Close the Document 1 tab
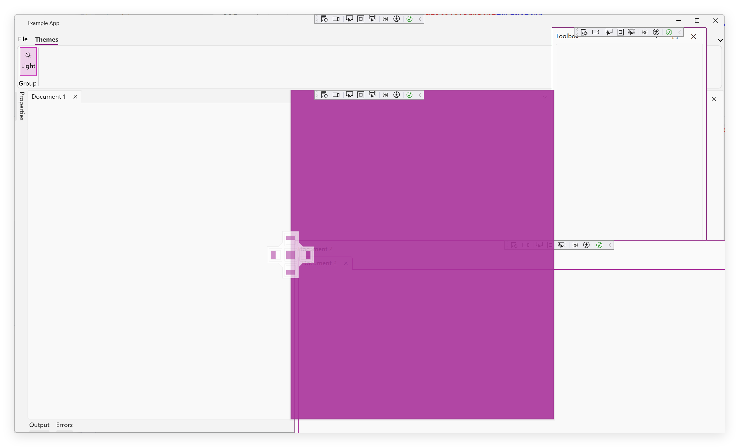739x447 pixels. (75, 97)
